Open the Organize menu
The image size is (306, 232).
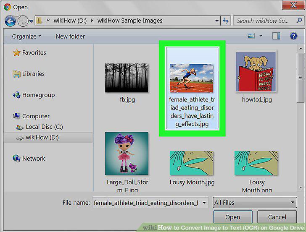26,36
